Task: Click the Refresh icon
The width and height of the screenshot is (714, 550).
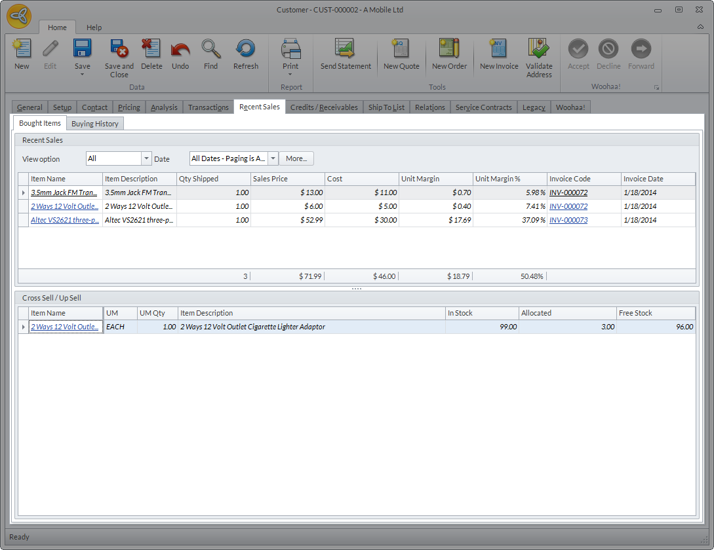Action: 245,49
